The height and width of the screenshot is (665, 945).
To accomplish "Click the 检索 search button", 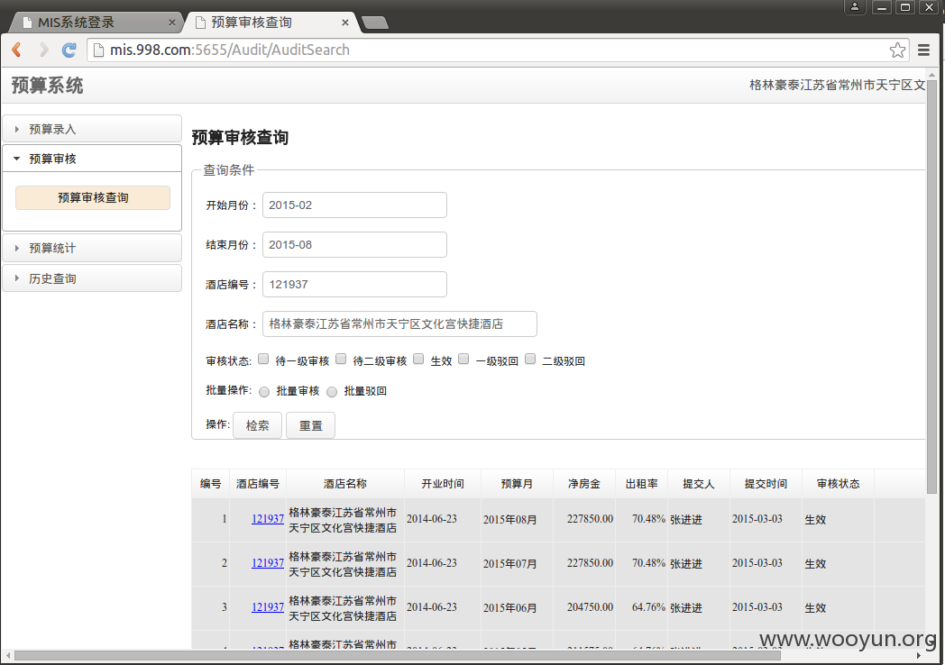I will (257, 425).
